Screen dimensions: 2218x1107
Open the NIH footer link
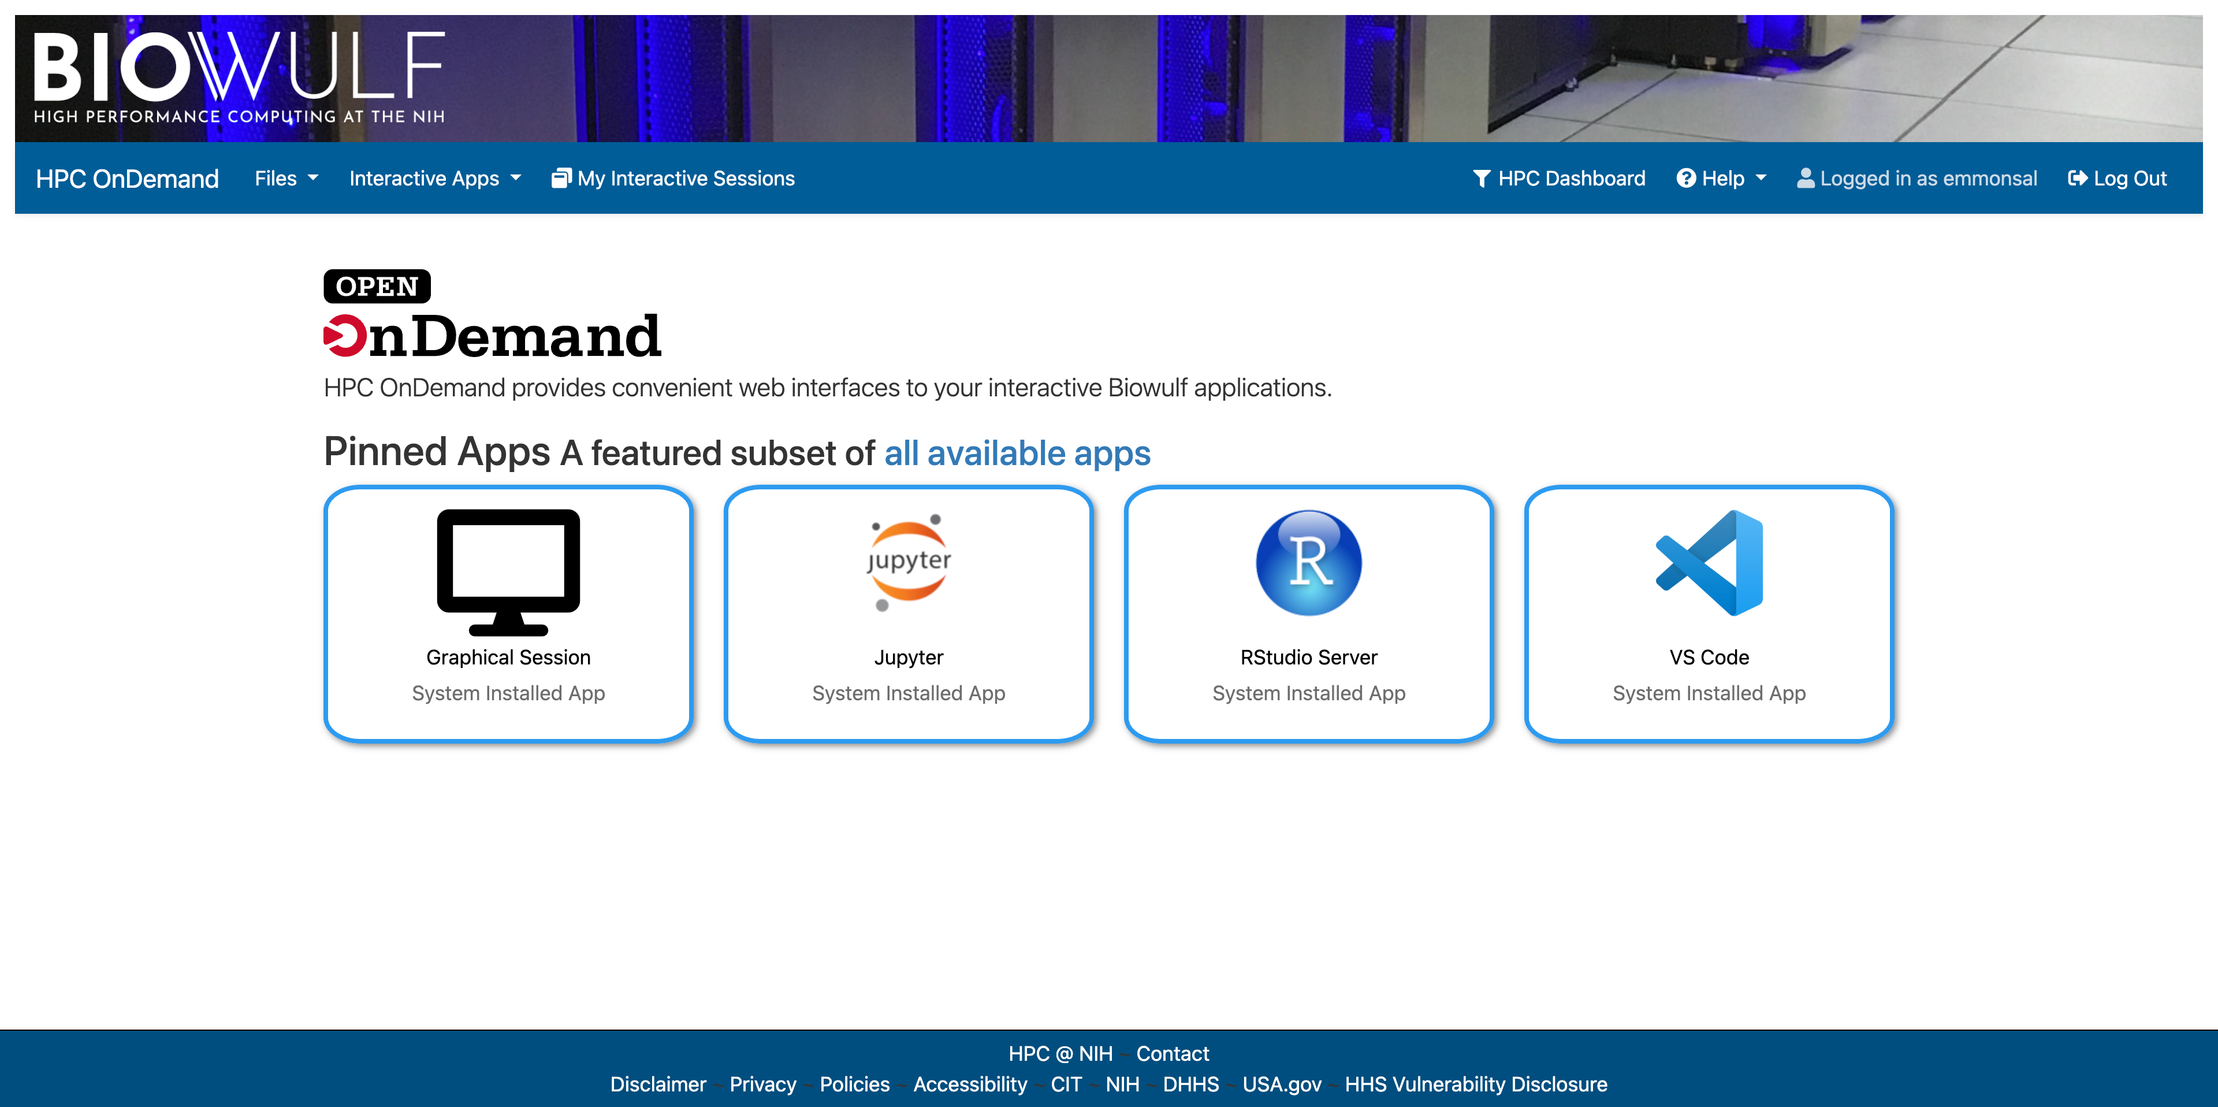(x=1122, y=1084)
